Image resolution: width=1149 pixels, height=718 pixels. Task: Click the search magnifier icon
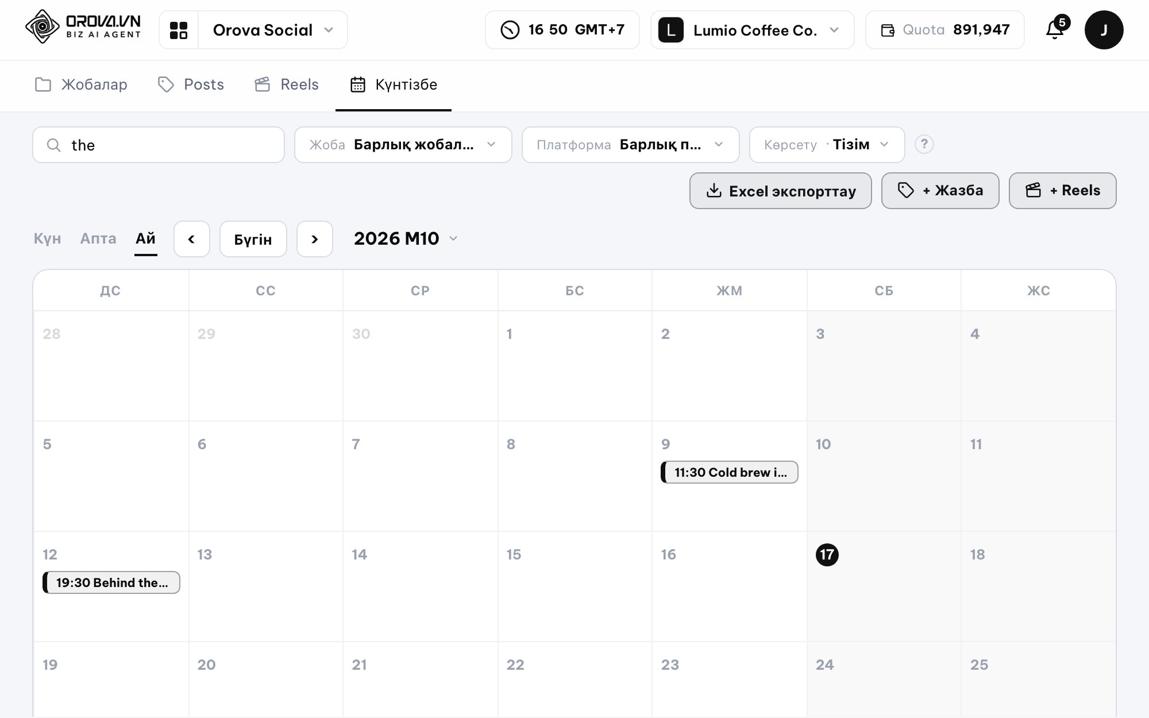[54, 145]
